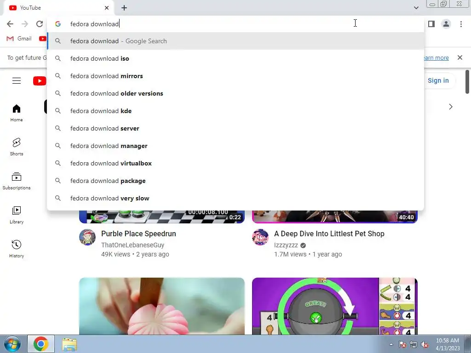Image resolution: width=471 pixels, height=353 pixels.
Task: Click Chrome icon in taskbar
Action: [41, 344]
